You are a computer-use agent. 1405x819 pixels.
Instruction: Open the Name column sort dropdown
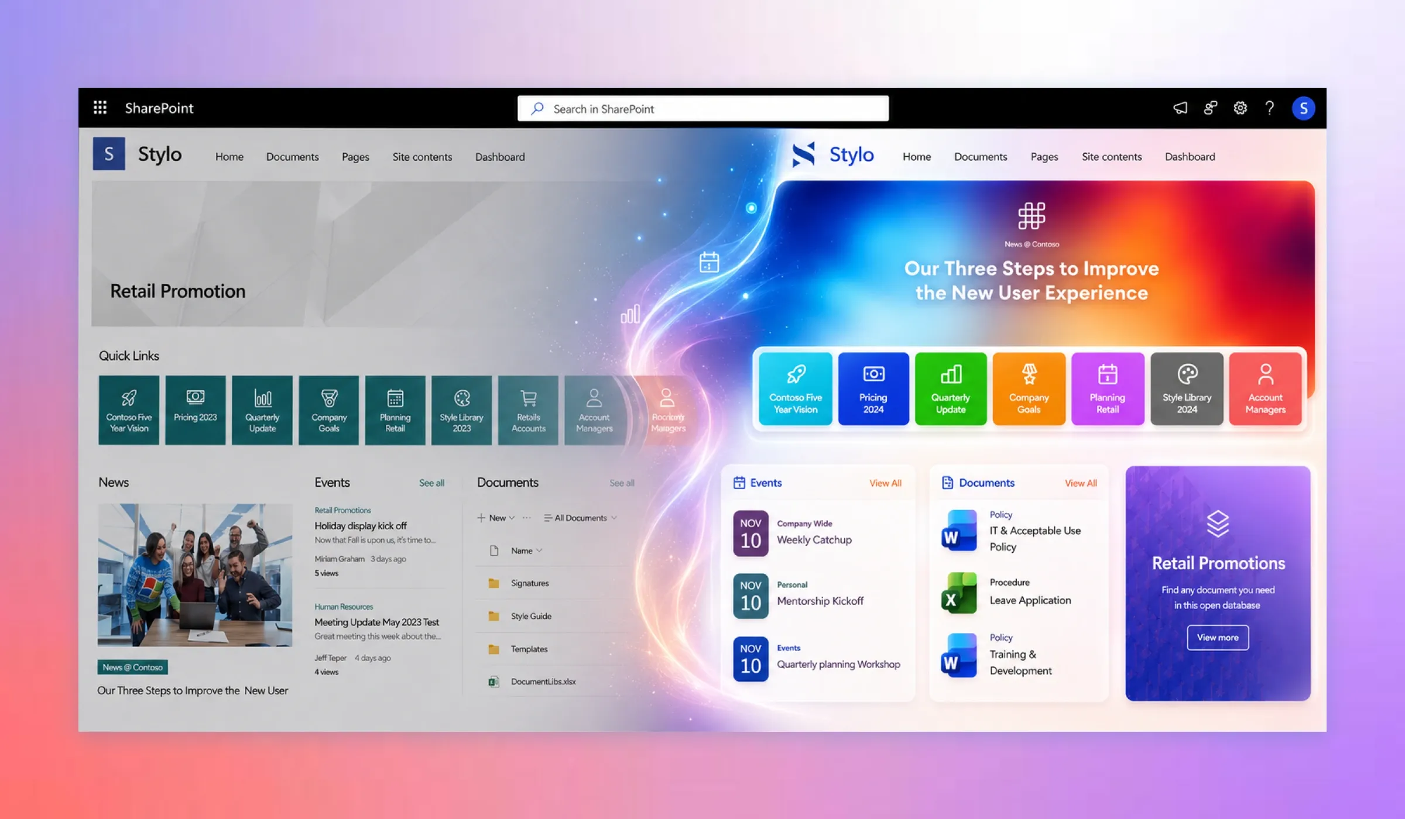pos(526,550)
